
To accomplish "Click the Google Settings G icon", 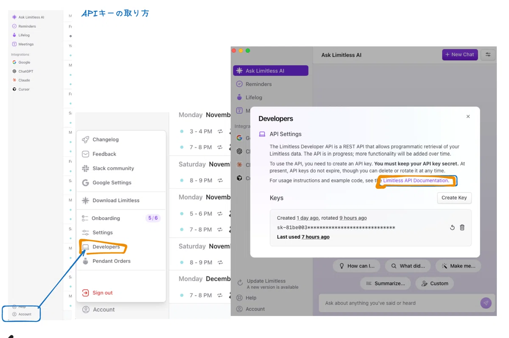I will click(85, 183).
